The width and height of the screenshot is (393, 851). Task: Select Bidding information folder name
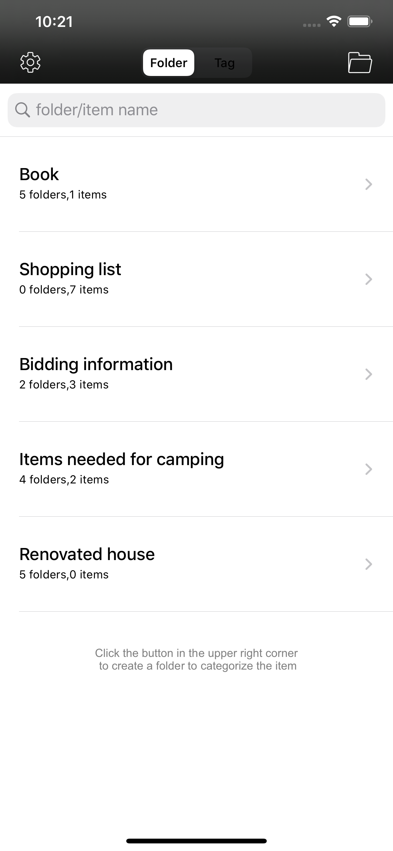point(96,365)
